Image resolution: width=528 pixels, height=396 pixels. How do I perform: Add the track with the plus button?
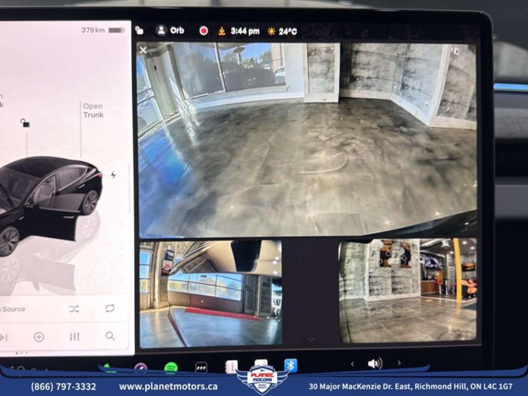point(39,337)
